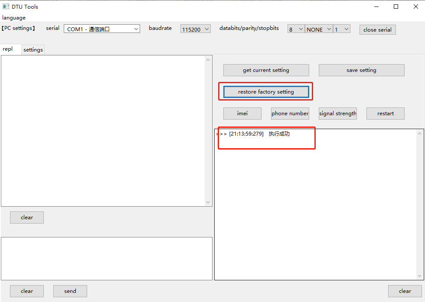Click the close serial button
This screenshot has width=425, height=302.
(377, 30)
